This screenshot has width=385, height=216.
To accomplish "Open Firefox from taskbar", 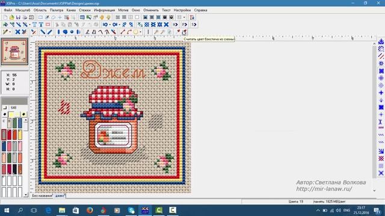I will (x=90, y=211).
